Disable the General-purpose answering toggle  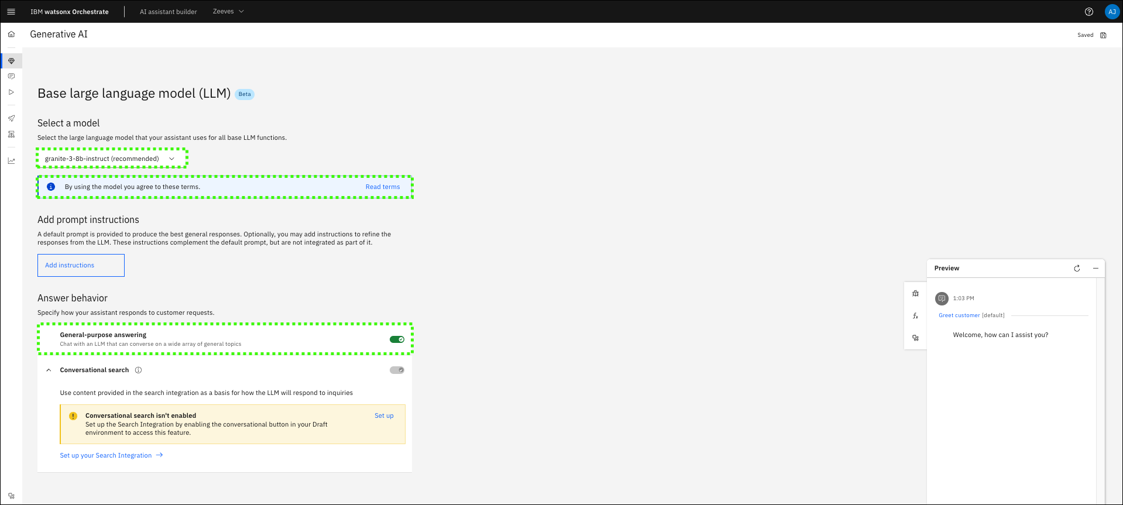(x=397, y=339)
